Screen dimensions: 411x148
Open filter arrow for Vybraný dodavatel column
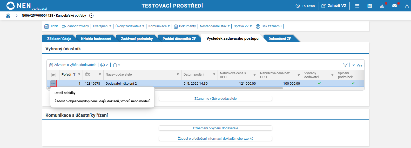[x=332, y=75]
